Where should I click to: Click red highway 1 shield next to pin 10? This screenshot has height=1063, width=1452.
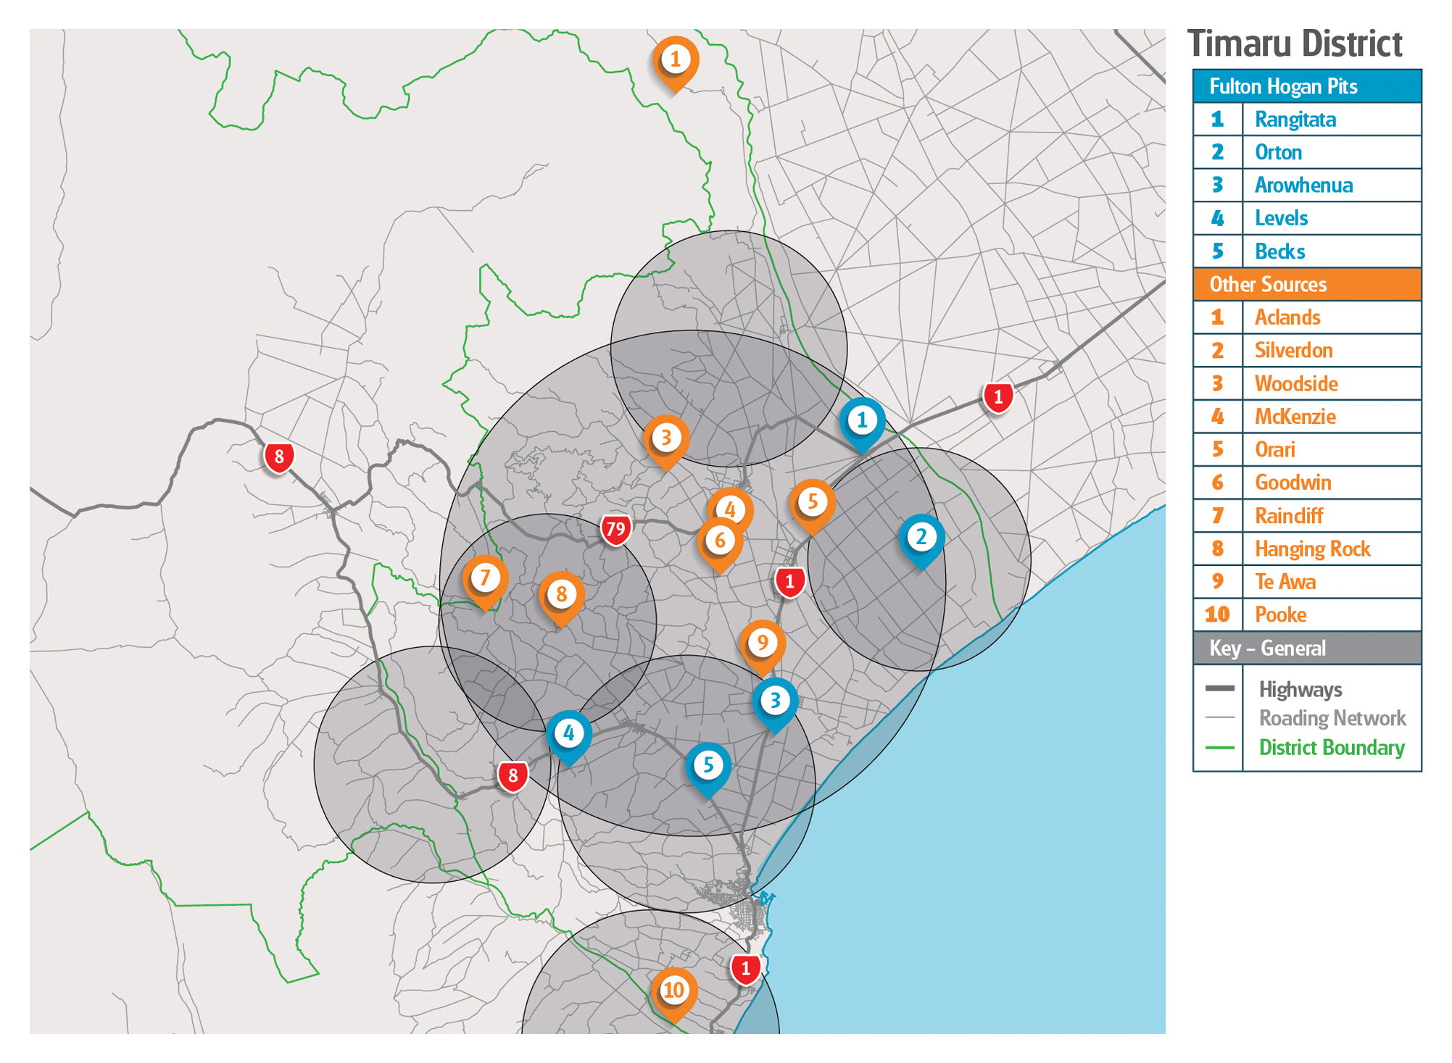pos(745,969)
